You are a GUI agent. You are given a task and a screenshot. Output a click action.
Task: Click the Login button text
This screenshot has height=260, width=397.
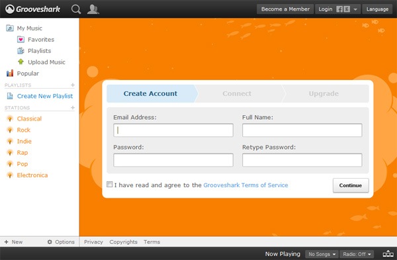pyautogui.click(x=326, y=9)
